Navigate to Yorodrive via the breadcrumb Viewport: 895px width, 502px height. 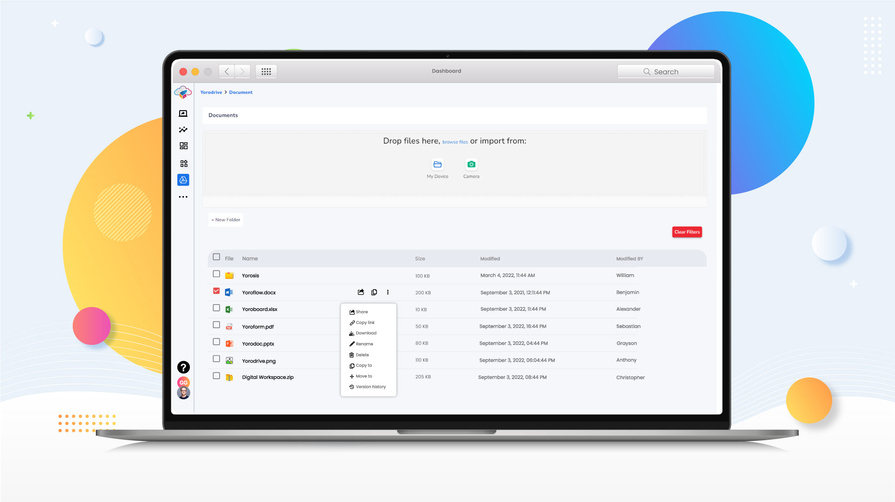[x=211, y=92]
